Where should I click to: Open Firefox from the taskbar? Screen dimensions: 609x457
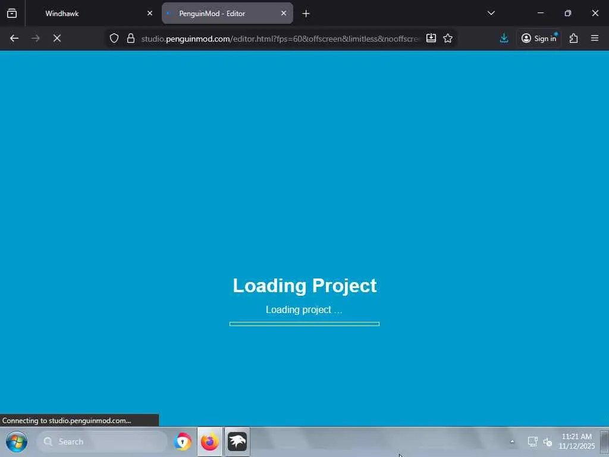pos(210,442)
